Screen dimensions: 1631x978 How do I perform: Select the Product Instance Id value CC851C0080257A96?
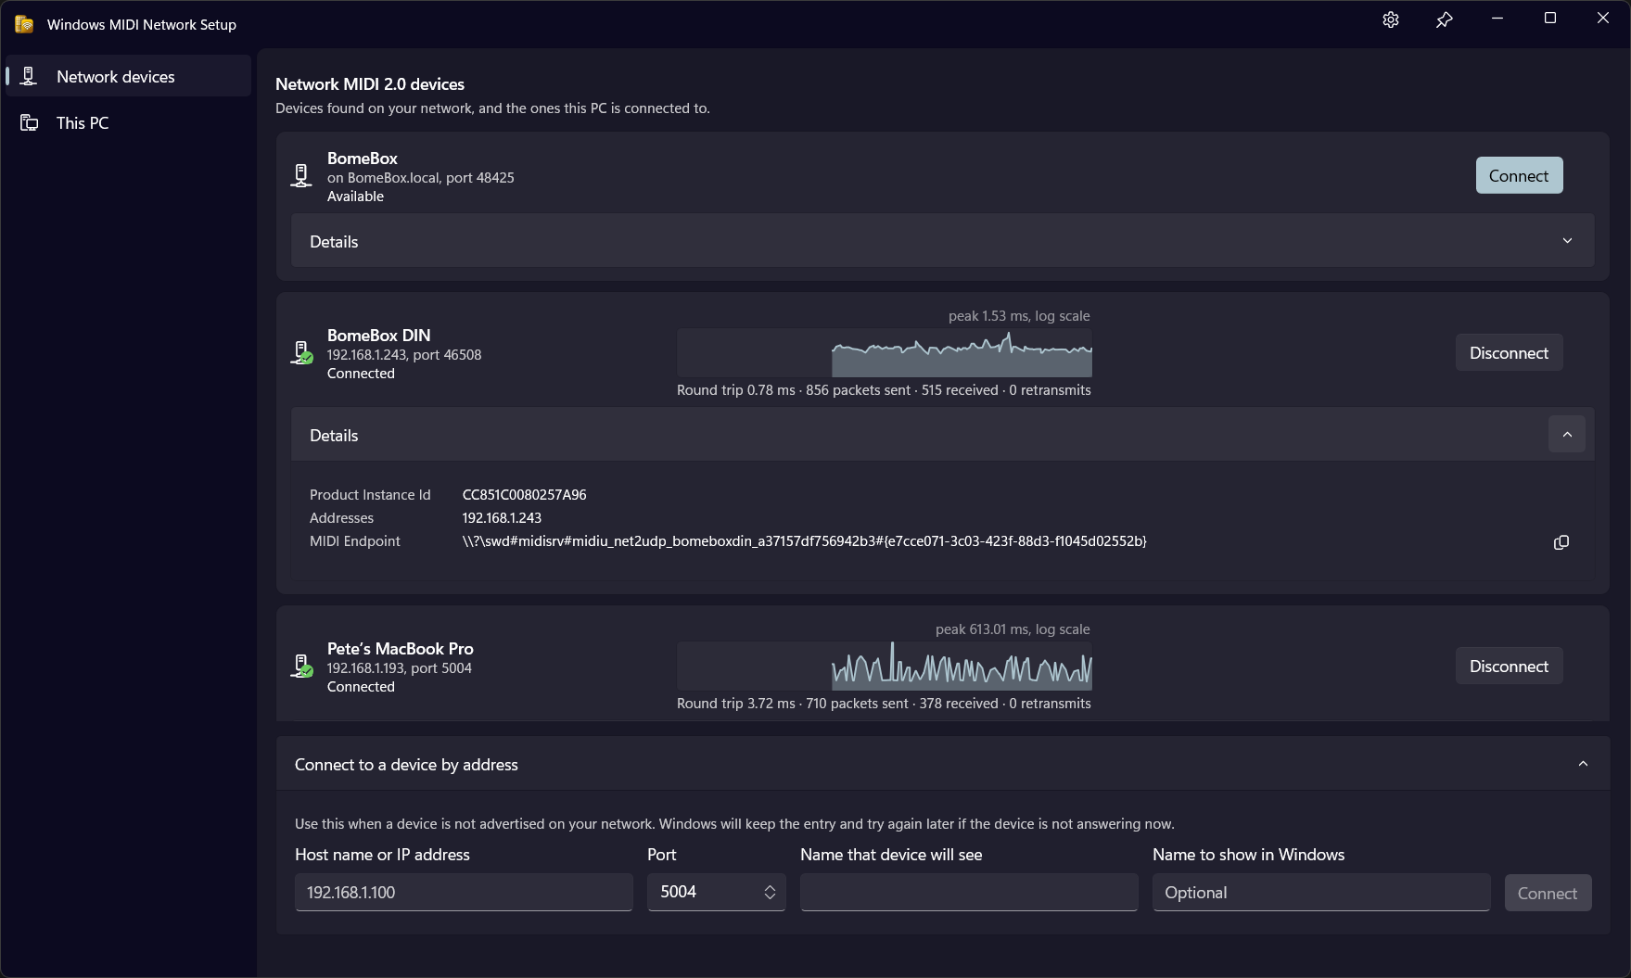coord(524,495)
